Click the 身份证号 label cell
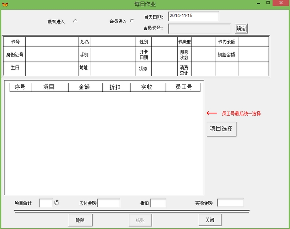The width and height of the screenshot is (290, 229). click(x=15, y=54)
